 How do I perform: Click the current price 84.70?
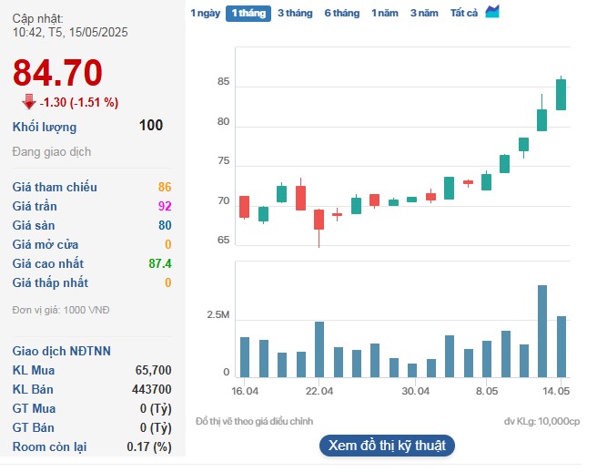[x=57, y=72]
